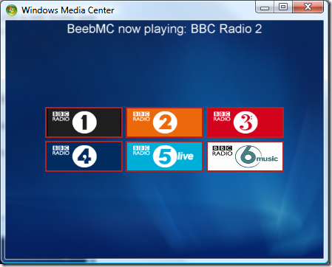
Task: Select the orange BBC Radio 2 tile
Action: pos(164,122)
